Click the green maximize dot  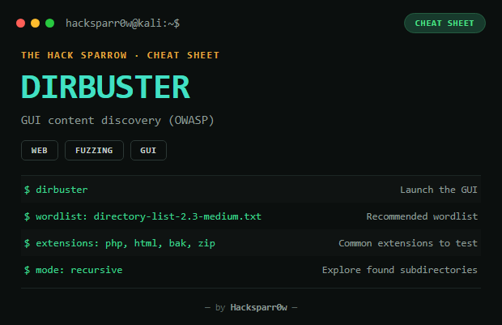[50, 24]
